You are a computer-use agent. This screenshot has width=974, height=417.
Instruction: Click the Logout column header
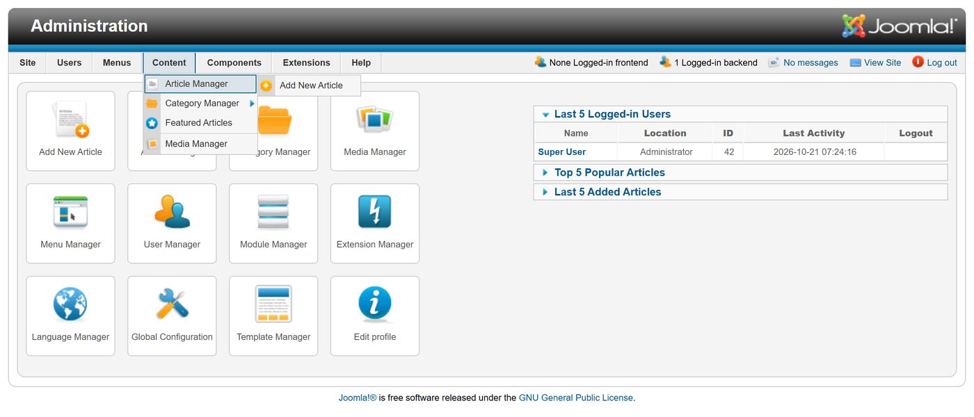(x=916, y=133)
